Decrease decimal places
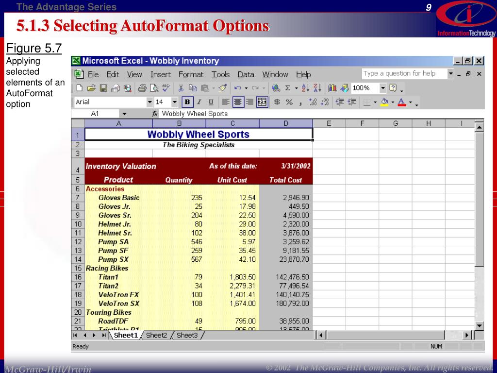The image size is (497, 373). (325, 102)
